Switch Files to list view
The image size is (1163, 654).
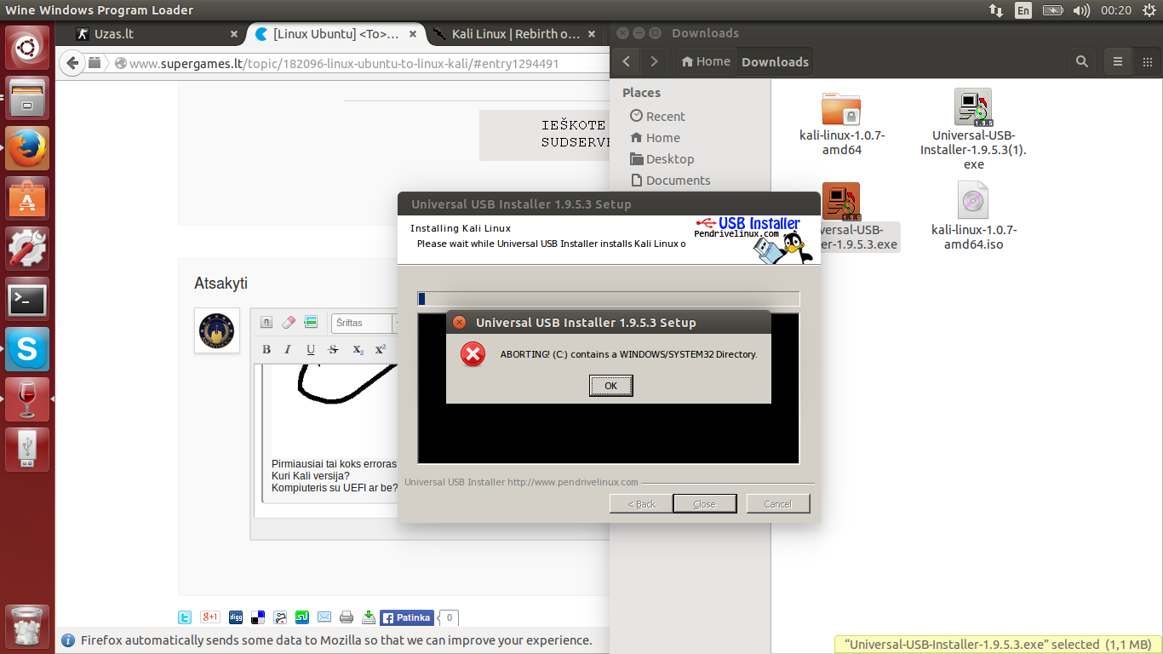coord(1118,61)
